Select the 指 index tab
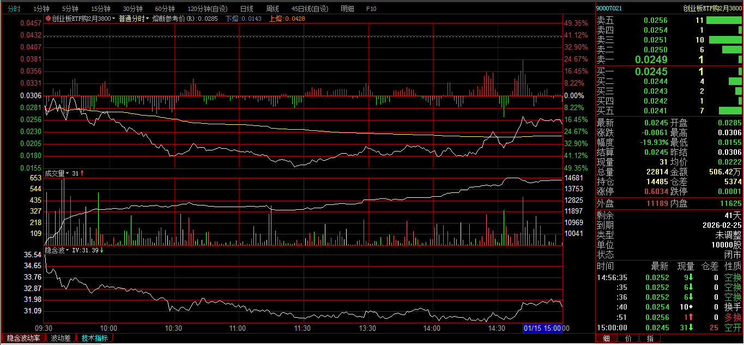 650,338
